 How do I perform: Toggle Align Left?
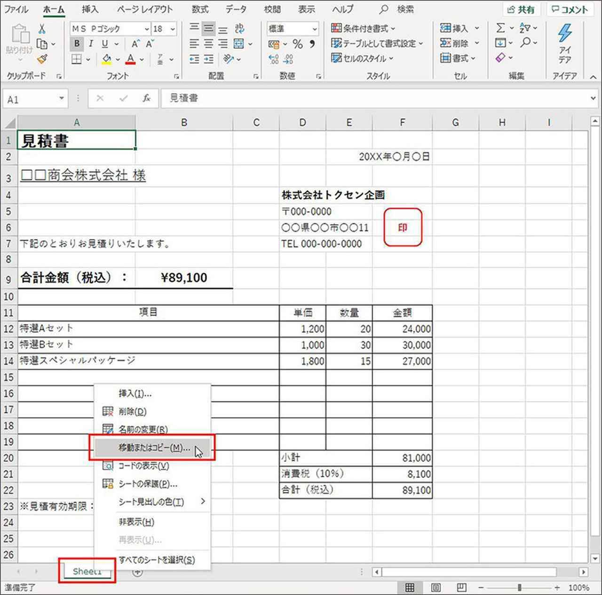coord(194,44)
